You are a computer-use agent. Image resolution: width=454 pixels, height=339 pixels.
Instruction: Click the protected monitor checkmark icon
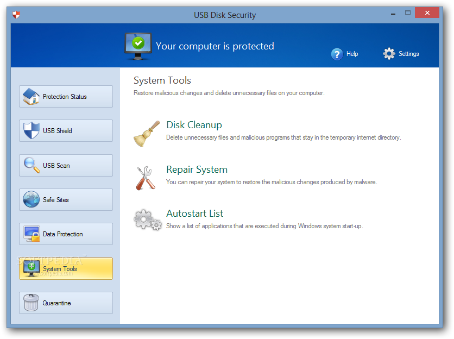coord(138,46)
